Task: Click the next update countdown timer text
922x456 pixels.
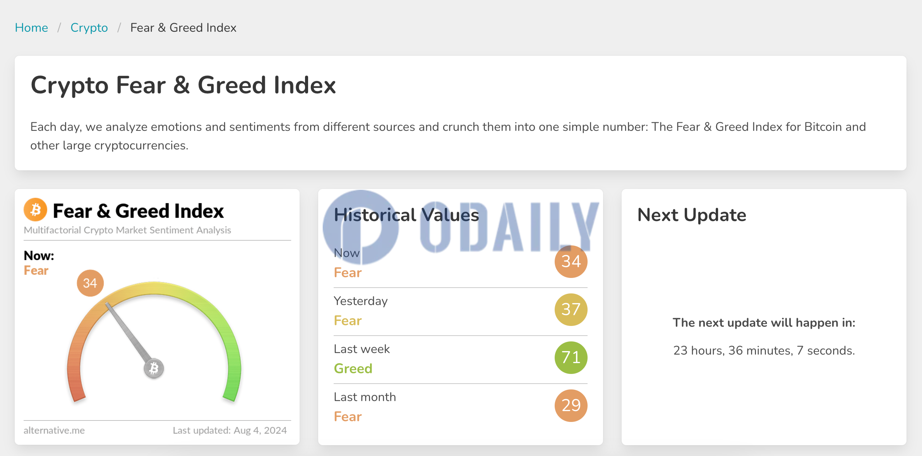Action: tap(764, 350)
